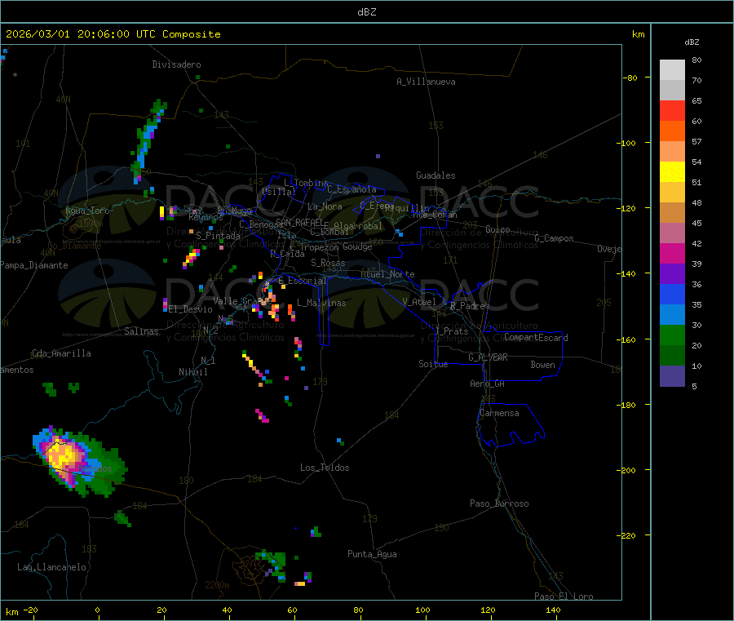Image resolution: width=734 pixels, height=621 pixels.
Task: Click the Pampa_Diamante place label
Action: (34, 265)
